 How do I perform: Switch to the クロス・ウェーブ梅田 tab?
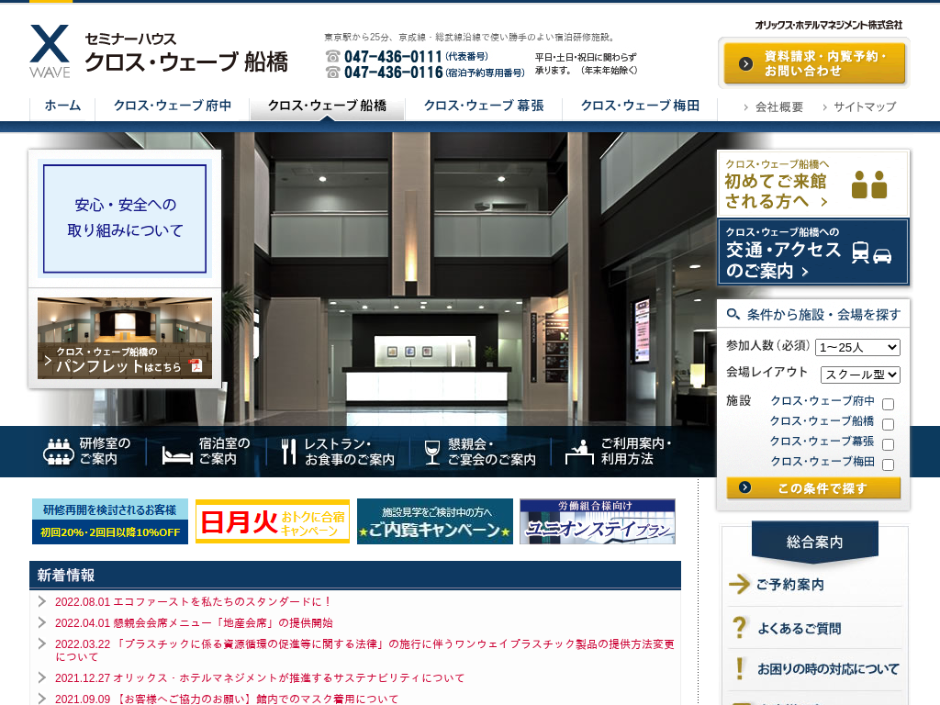click(x=640, y=106)
